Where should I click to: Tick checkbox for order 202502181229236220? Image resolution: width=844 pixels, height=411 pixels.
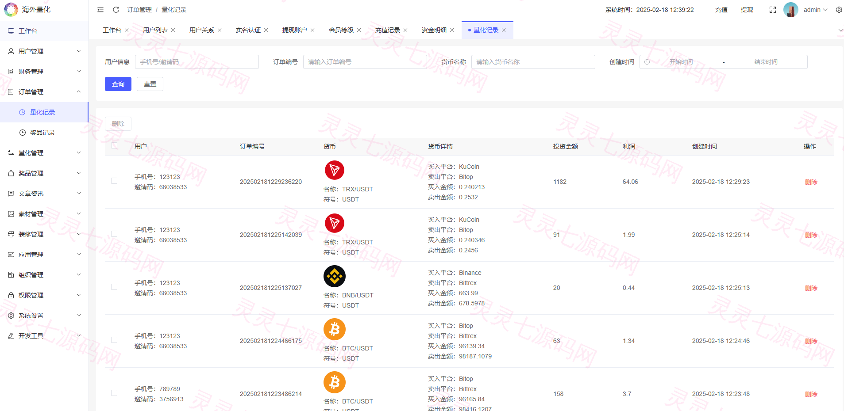coord(114,181)
